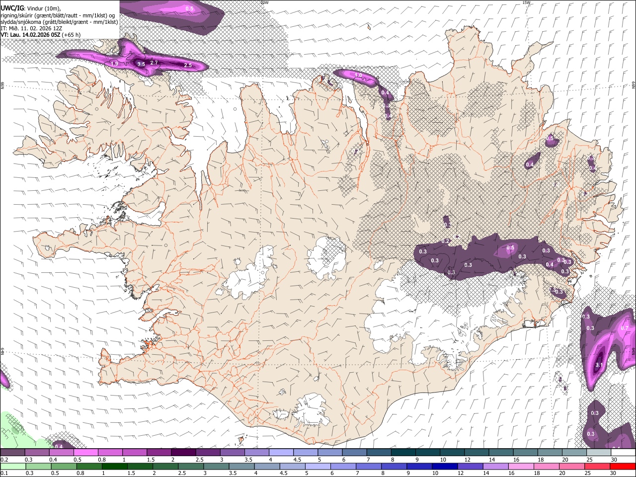Image resolution: width=636 pixels, height=477 pixels.
Task: Pick the snow-scale swatch starting at 6
Action: click(355, 453)
